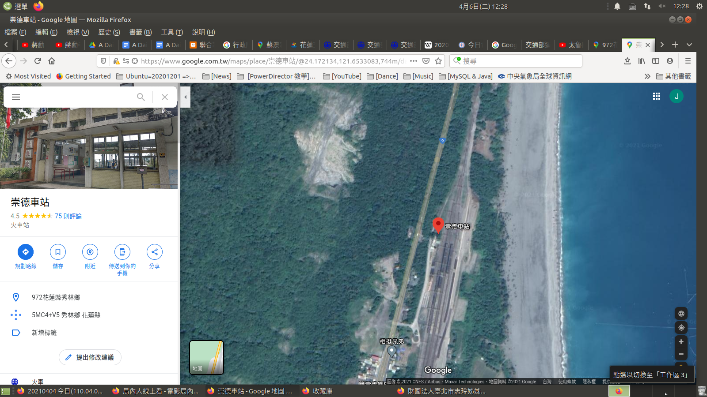Open the 書籤 (B) menu

coord(140,32)
